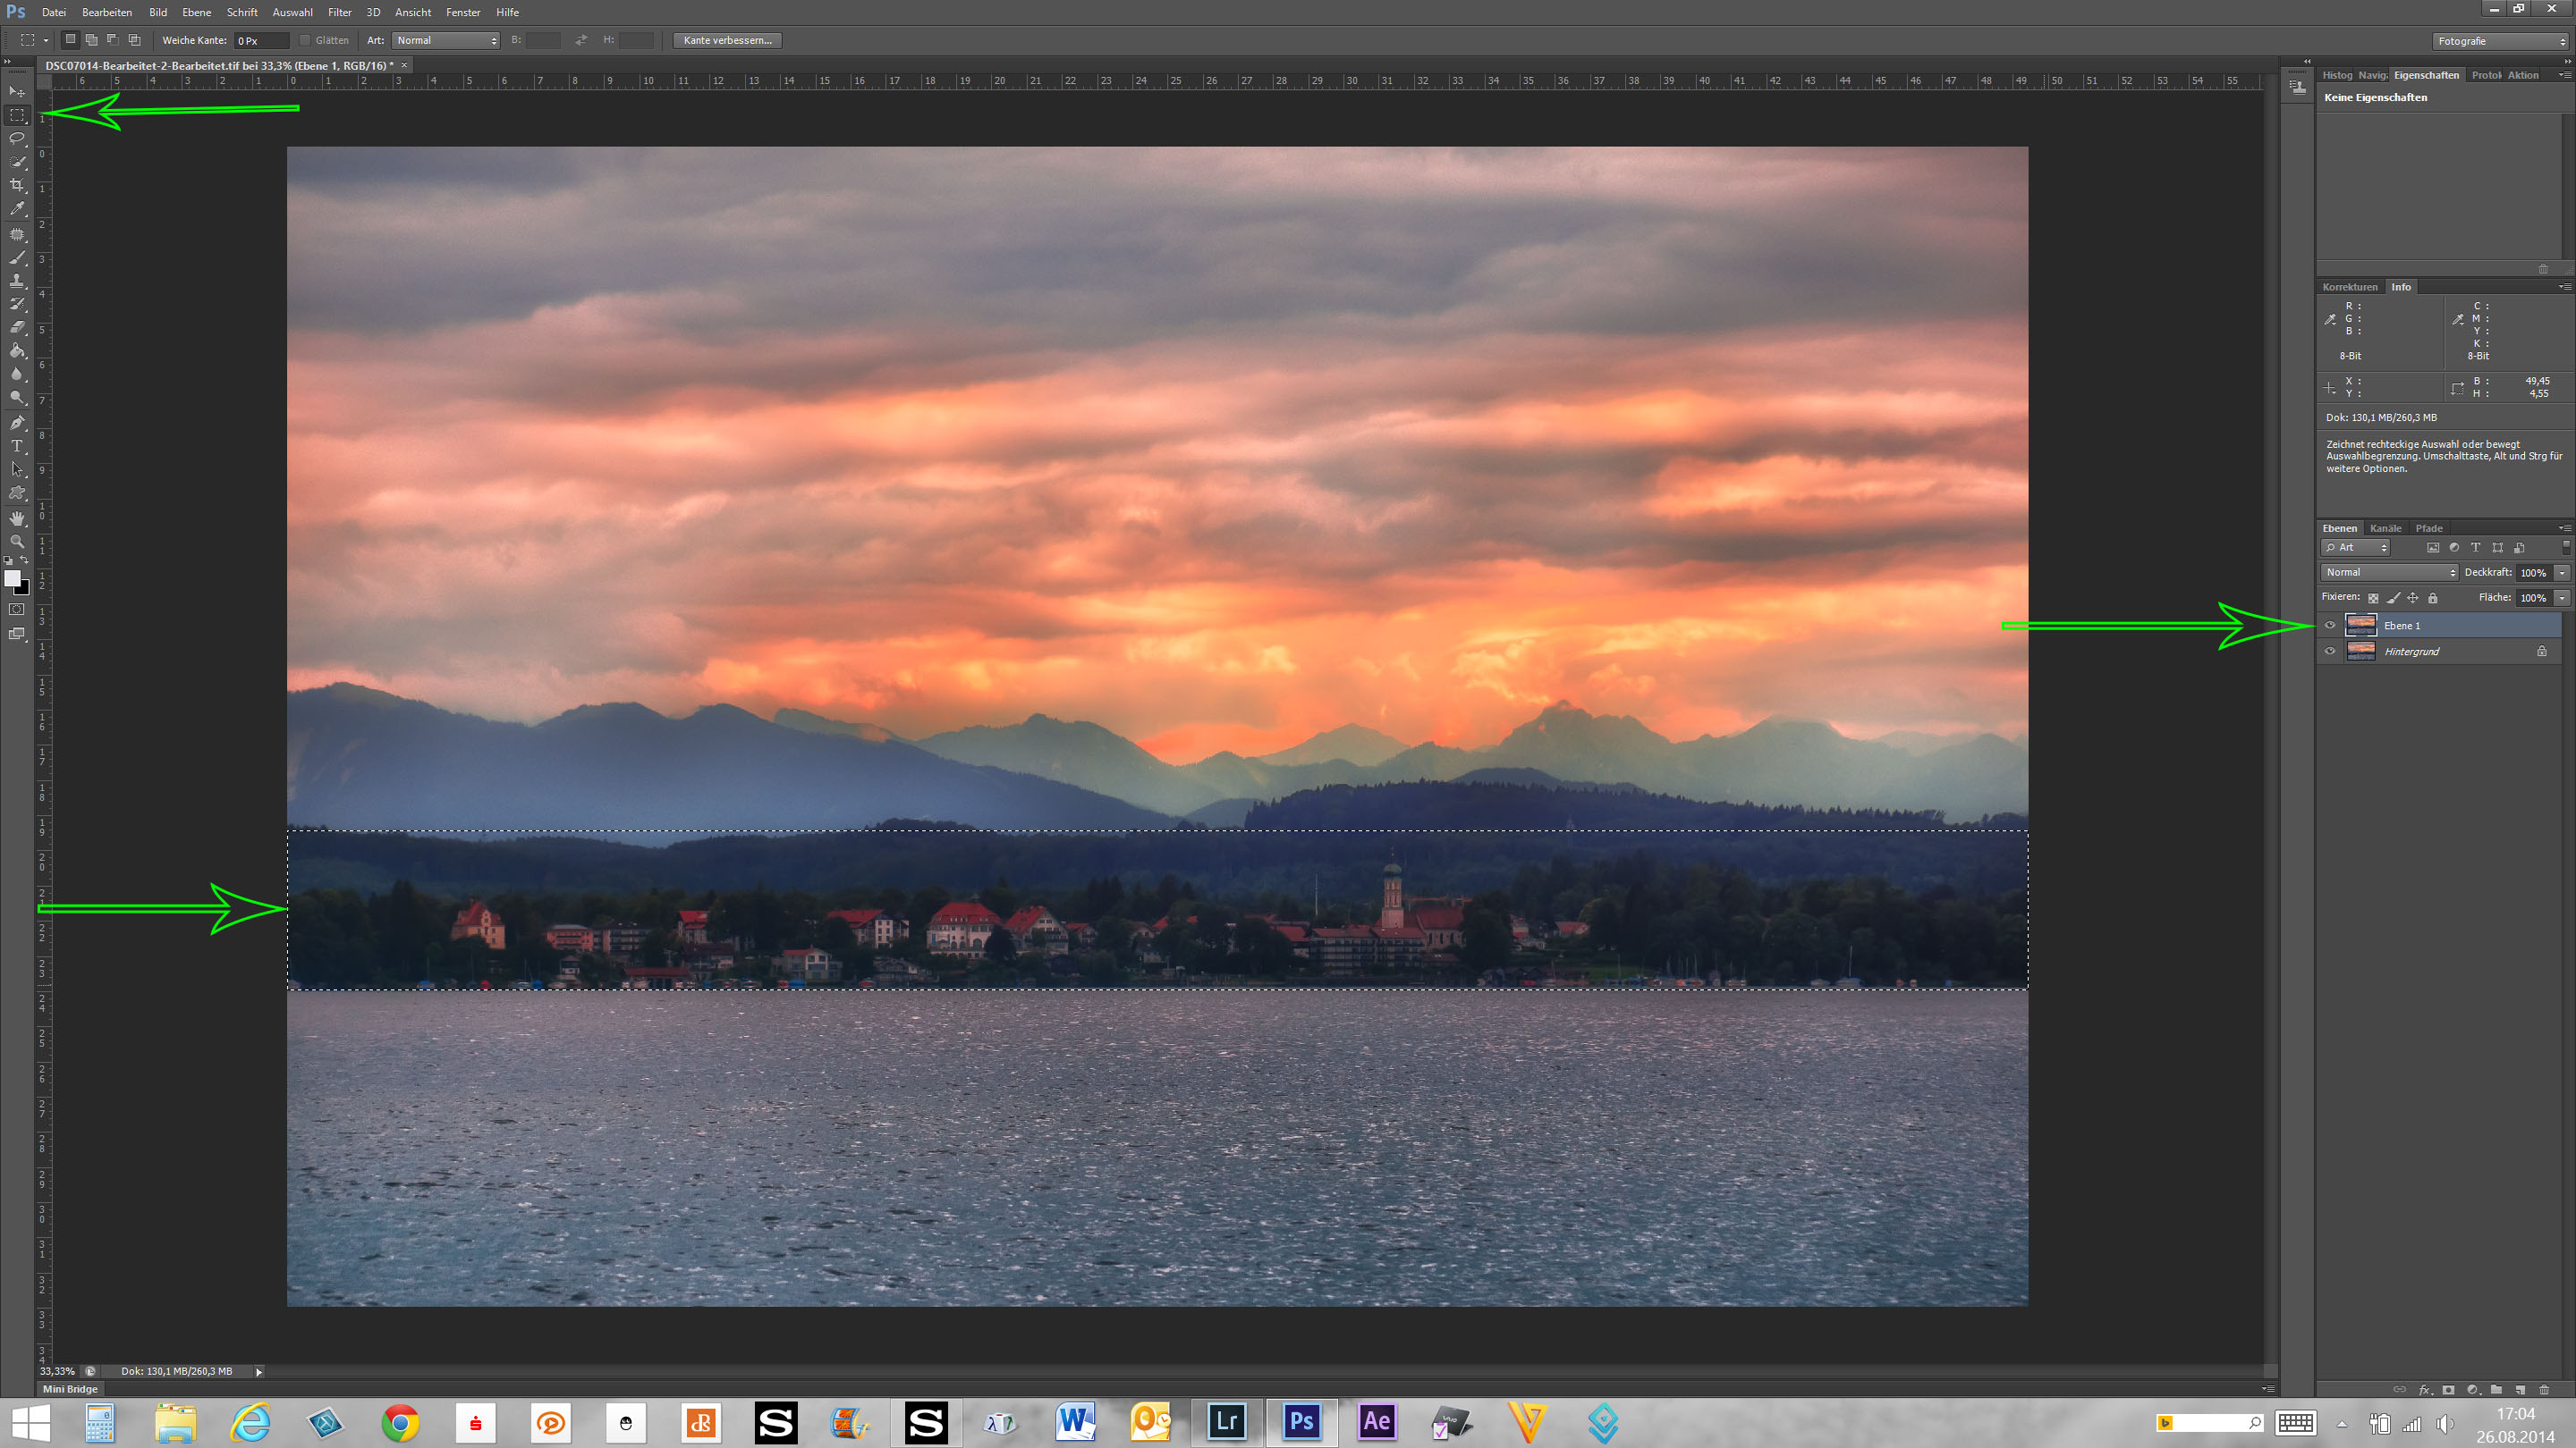
Task: Set the foreground color swatch
Action: [x=11, y=577]
